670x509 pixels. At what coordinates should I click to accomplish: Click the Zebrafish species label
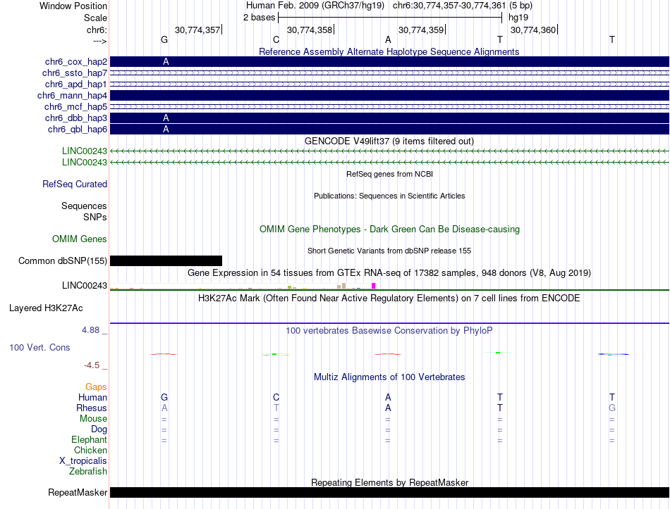tap(88, 472)
